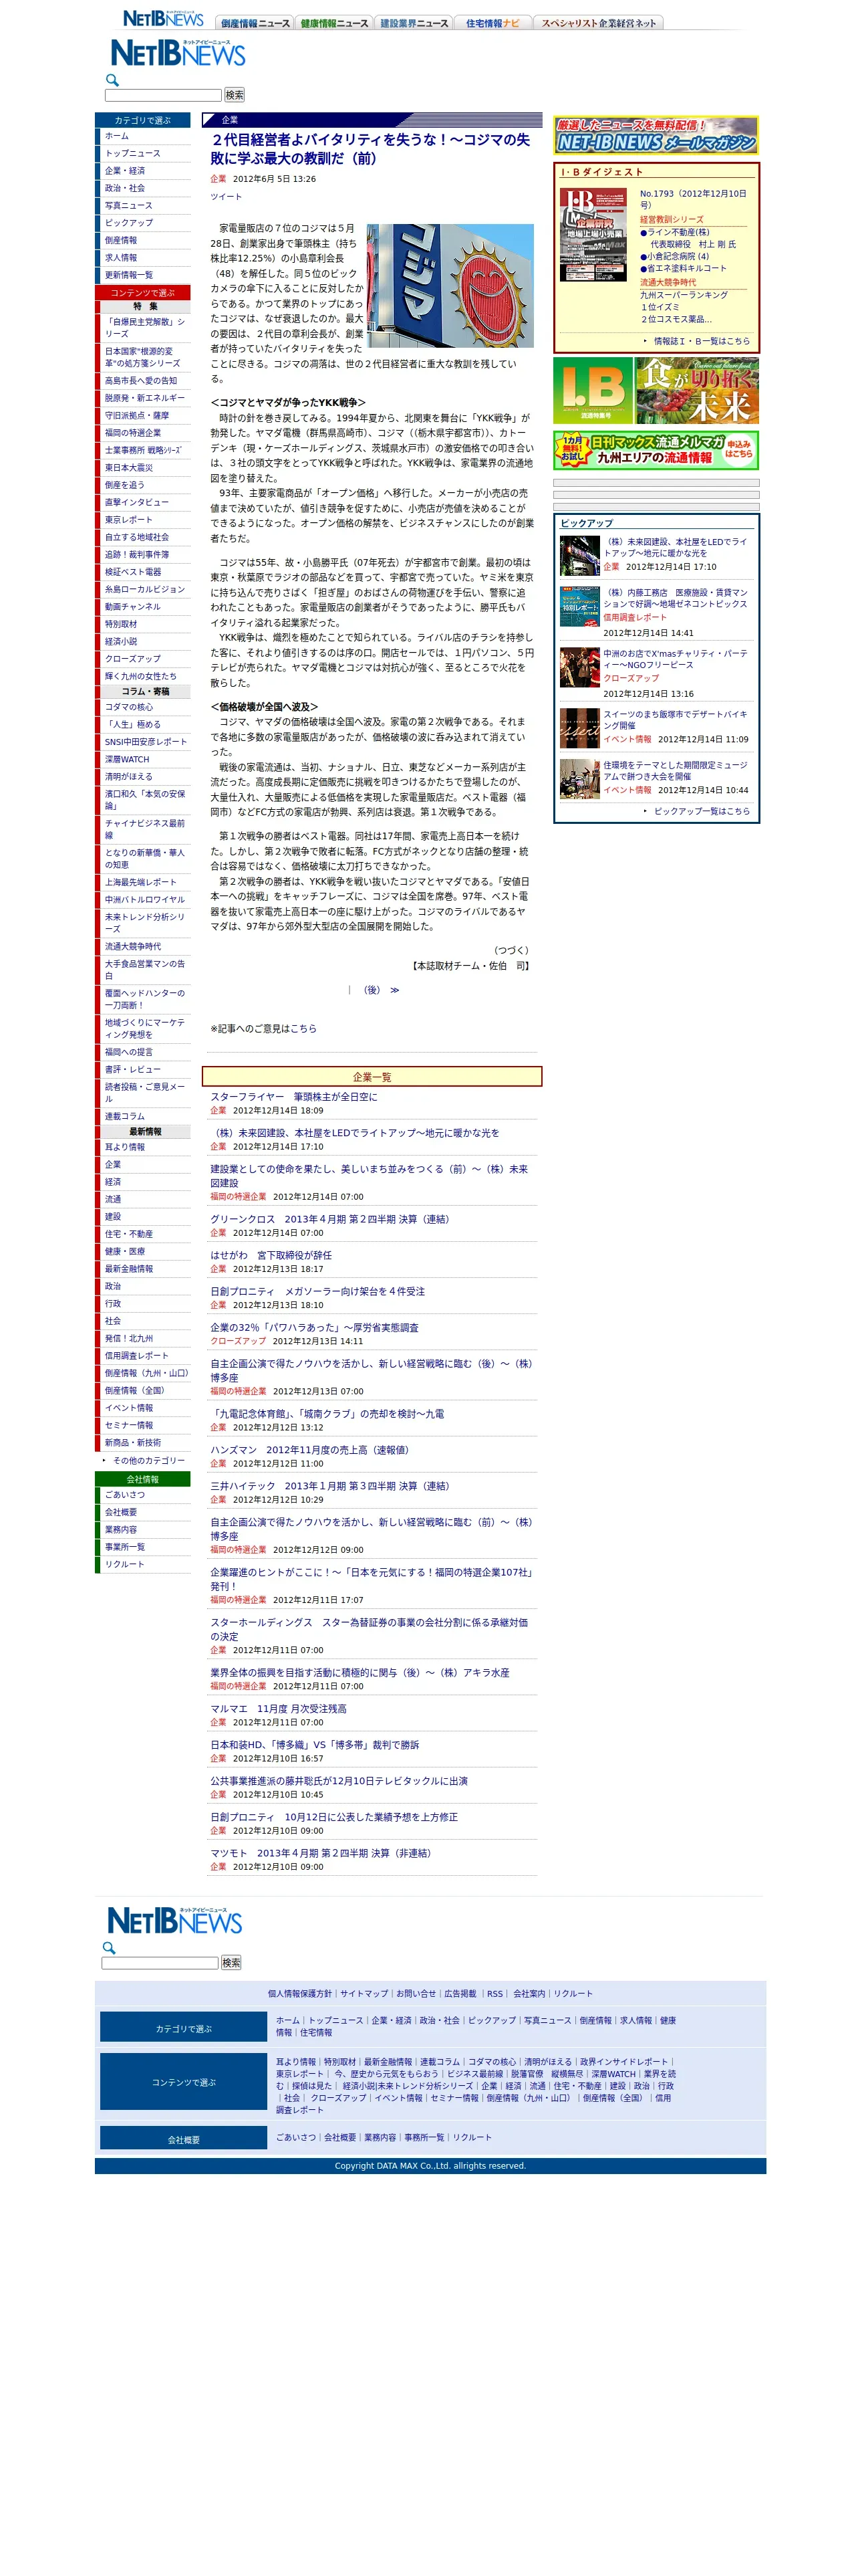
Task: Click the magnifier icon above top search box
Action: click(x=112, y=80)
